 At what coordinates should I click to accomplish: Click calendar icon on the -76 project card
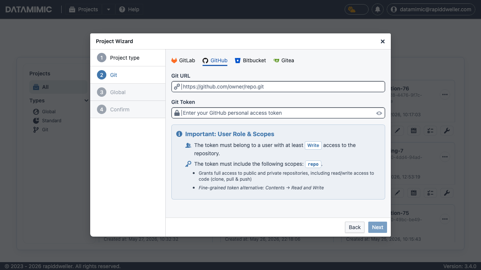(x=414, y=130)
